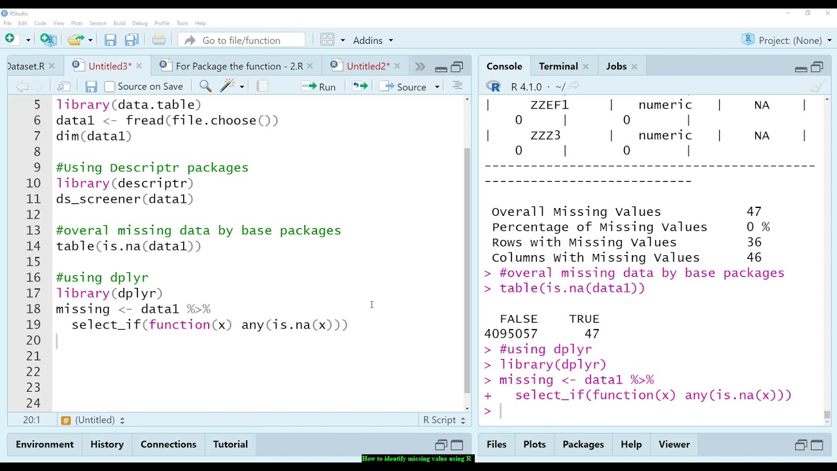Image resolution: width=837 pixels, height=471 pixels.
Task: Open the New File dropdown arrow
Action: [28, 40]
